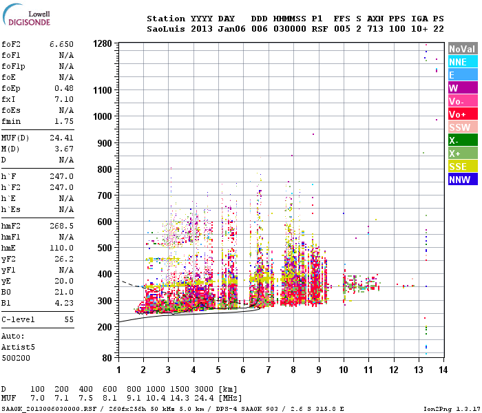This screenshot has height=413, width=482.
Task: Click the Lowell Digisonde logo
Action: (26, 14)
